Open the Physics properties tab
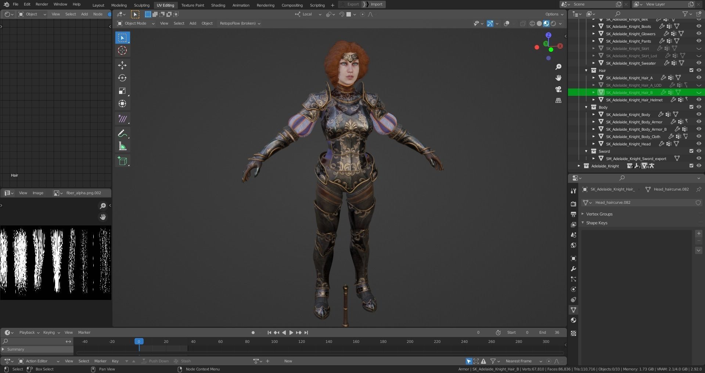The height and width of the screenshot is (373, 705). pos(573,289)
